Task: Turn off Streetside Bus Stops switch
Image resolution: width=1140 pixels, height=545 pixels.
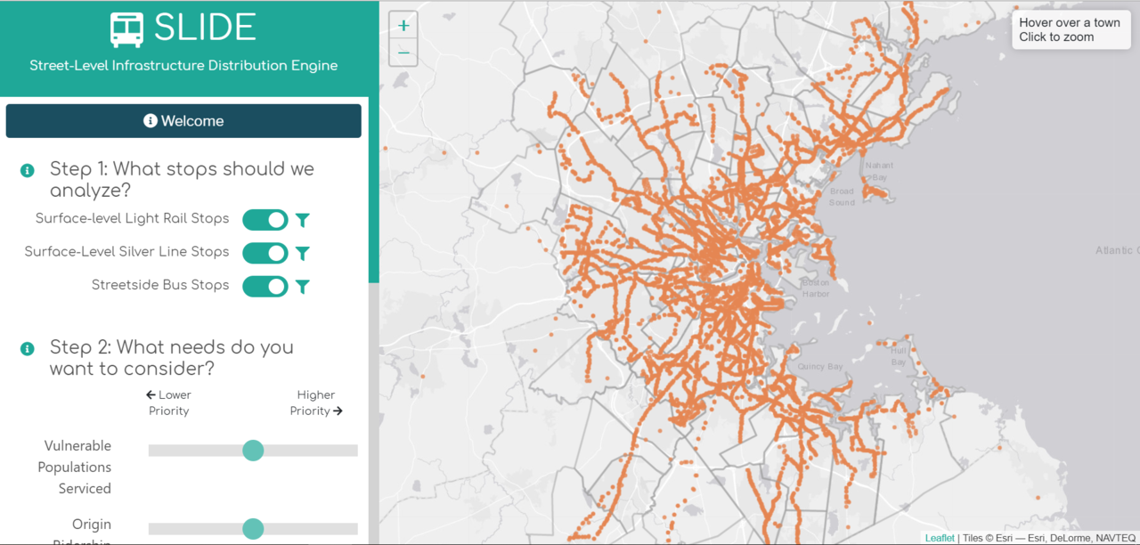Action: 265,287
